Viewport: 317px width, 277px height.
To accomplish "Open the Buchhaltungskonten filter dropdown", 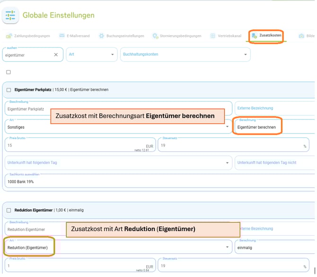I will (x=185, y=55).
